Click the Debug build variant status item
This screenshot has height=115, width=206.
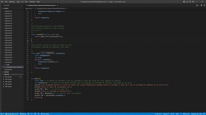coord(23,114)
